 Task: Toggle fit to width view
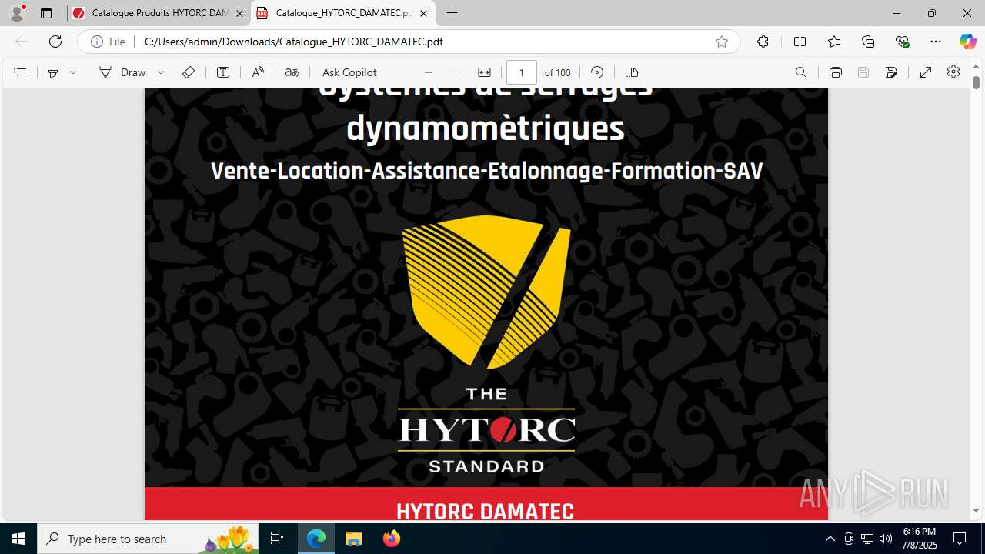[484, 72]
